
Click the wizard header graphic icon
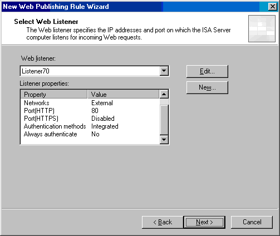coord(262,29)
